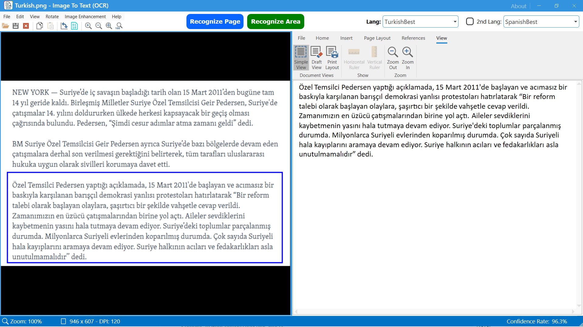Close image with the red X icon
The width and height of the screenshot is (583, 327).
(26, 26)
